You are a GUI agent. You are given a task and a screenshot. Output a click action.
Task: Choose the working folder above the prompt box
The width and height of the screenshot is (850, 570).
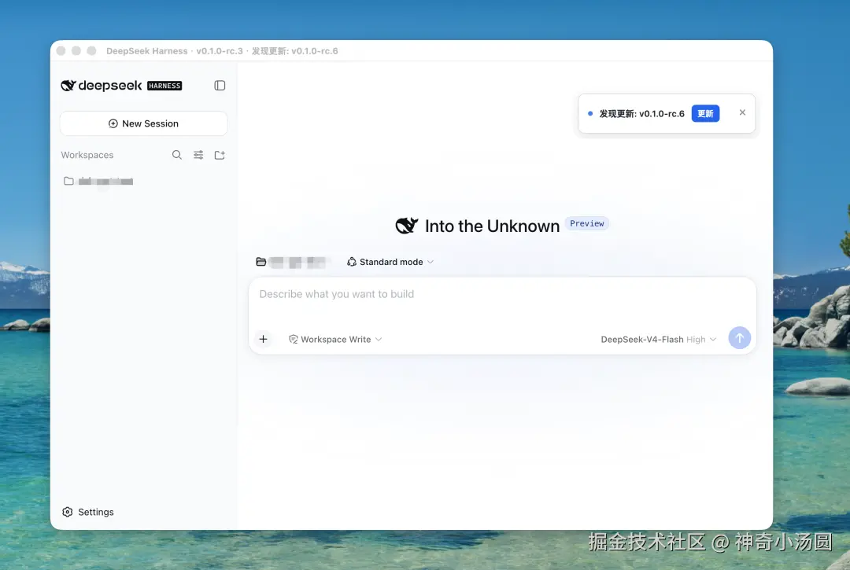291,262
